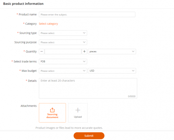This screenshot has width=174, height=140.
Task: Click the trade terms chevron arrow
Action: pos(84,62)
